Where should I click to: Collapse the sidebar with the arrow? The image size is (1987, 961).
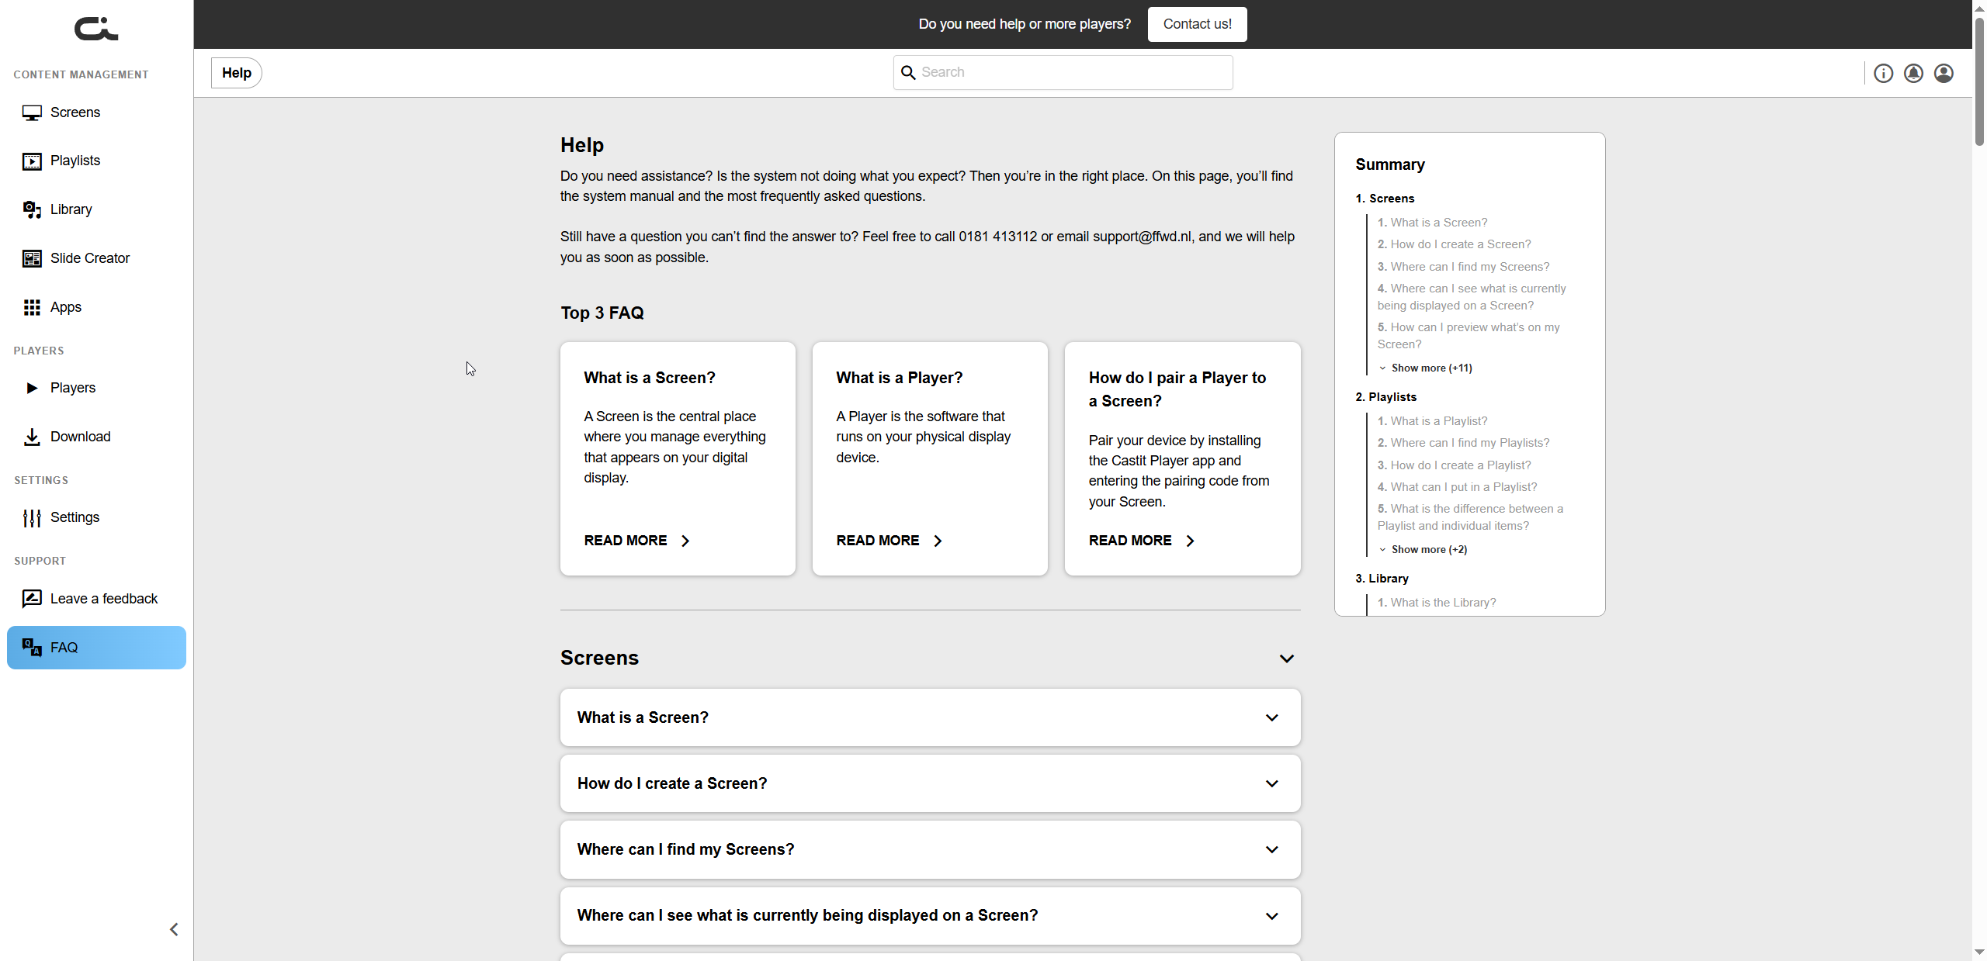(174, 928)
